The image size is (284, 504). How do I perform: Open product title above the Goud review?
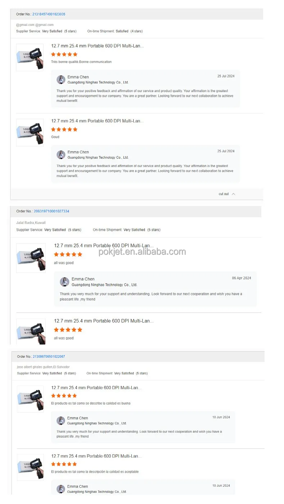click(97, 121)
